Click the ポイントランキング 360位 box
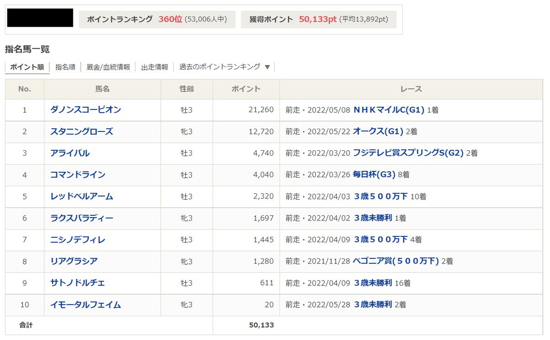The height and width of the screenshot is (340, 550). tap(157, 20)
